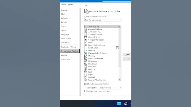Viewport: 191px width, 107px height.
Task: Select the New Contact icon
Action: click(x=86, y=61)
